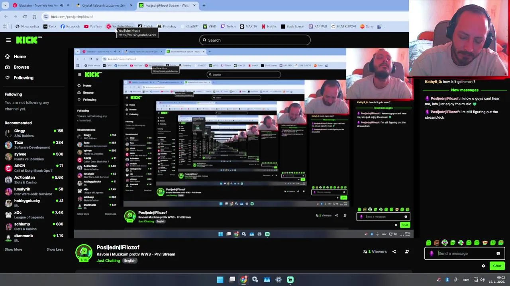Open recommended channel xQc

click(34, 214)
